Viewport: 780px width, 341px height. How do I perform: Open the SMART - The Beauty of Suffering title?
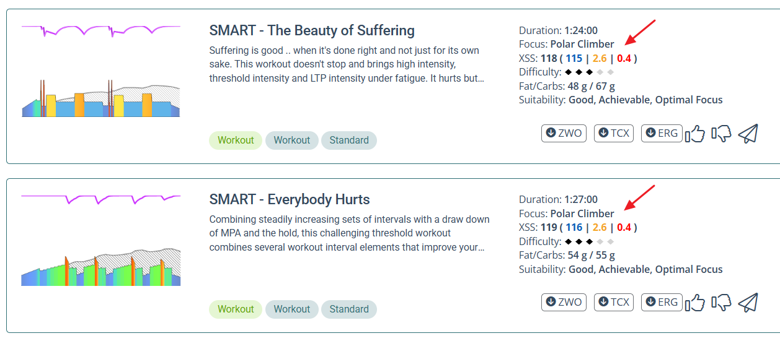coord(312,30)
